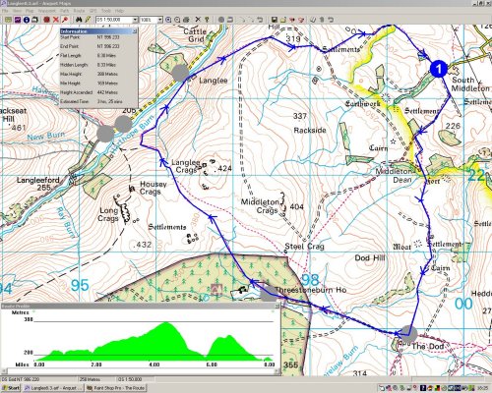Click the 'OS 1:50,000' status bar entry
492x393 pixels.
[130, 379]
